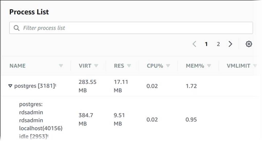Click the CPU% column header label
The image size is (262, 141).
155,66
